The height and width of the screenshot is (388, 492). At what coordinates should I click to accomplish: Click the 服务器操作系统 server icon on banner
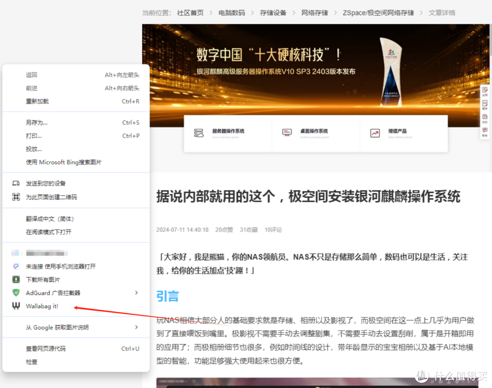[199, 133]
